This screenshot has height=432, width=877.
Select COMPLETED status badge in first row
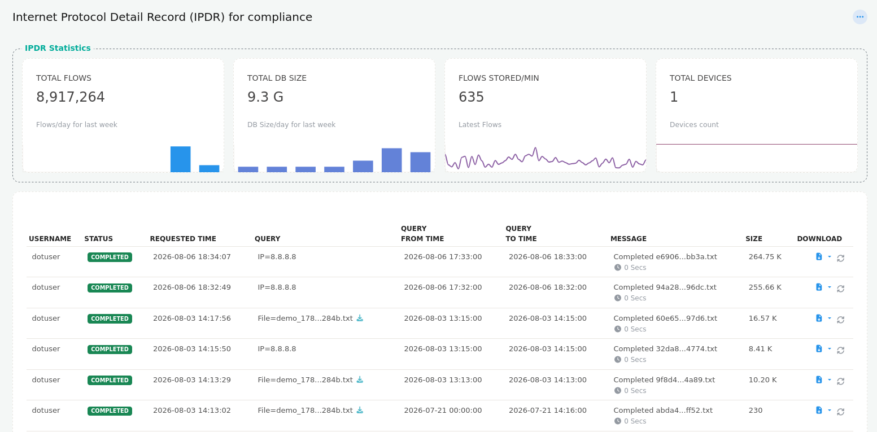tap(110, 257)
